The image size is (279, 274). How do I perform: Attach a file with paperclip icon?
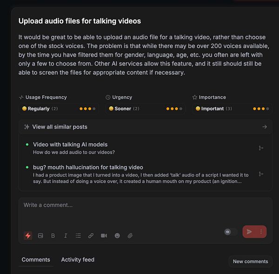130,235
